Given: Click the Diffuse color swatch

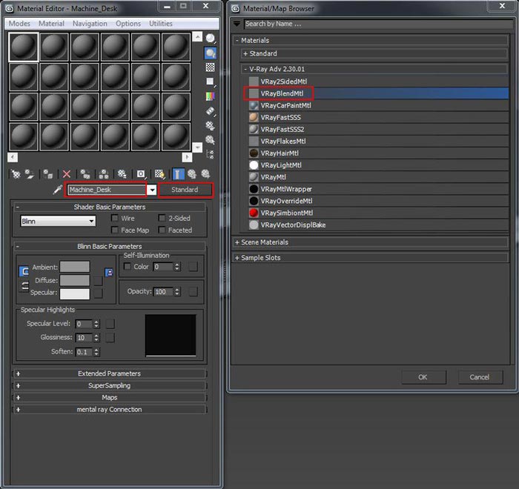Looking at the screenshot, I should 75,280.
